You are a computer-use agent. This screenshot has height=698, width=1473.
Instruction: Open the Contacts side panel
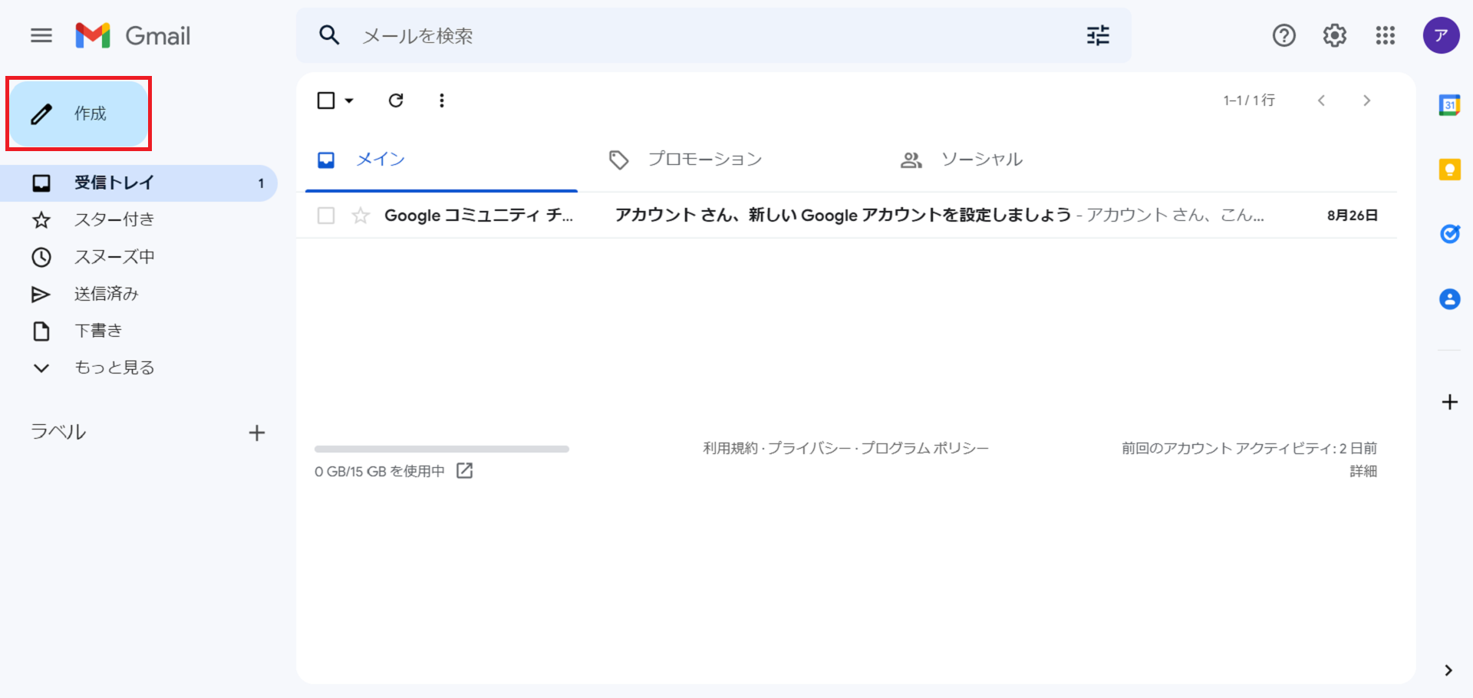point(1450,299)
